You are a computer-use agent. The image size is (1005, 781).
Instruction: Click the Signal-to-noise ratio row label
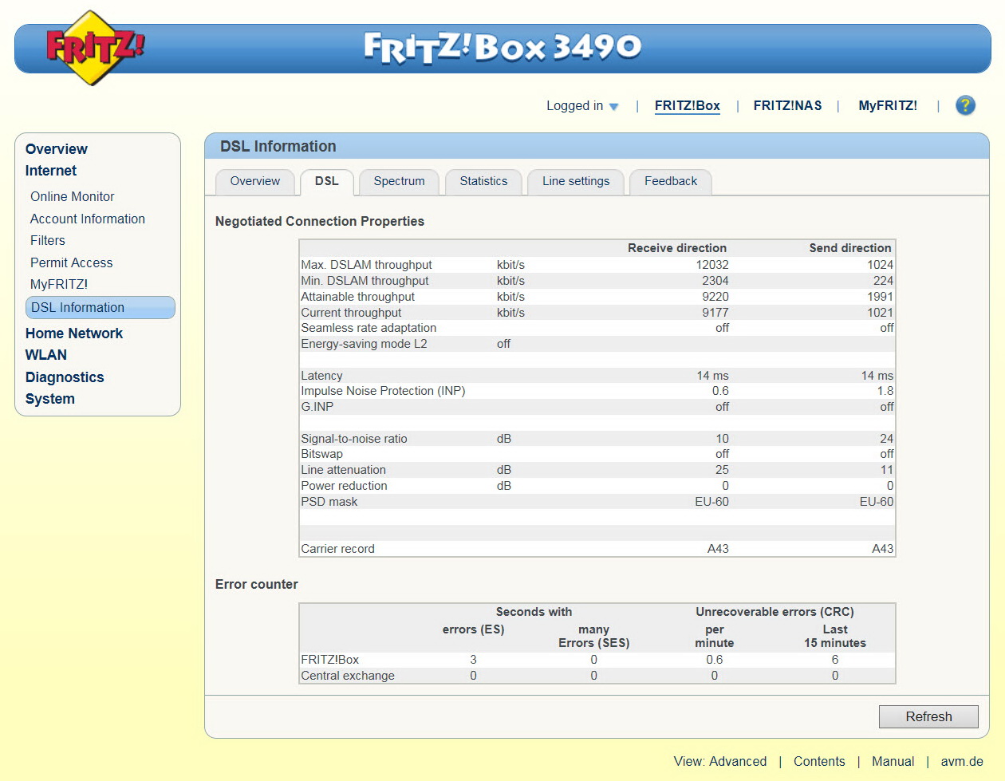tap(354, 439)
